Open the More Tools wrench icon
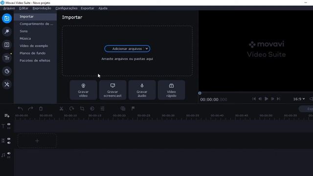The width and height of the screenshot is (313, 176). click(x=7, y=85)
